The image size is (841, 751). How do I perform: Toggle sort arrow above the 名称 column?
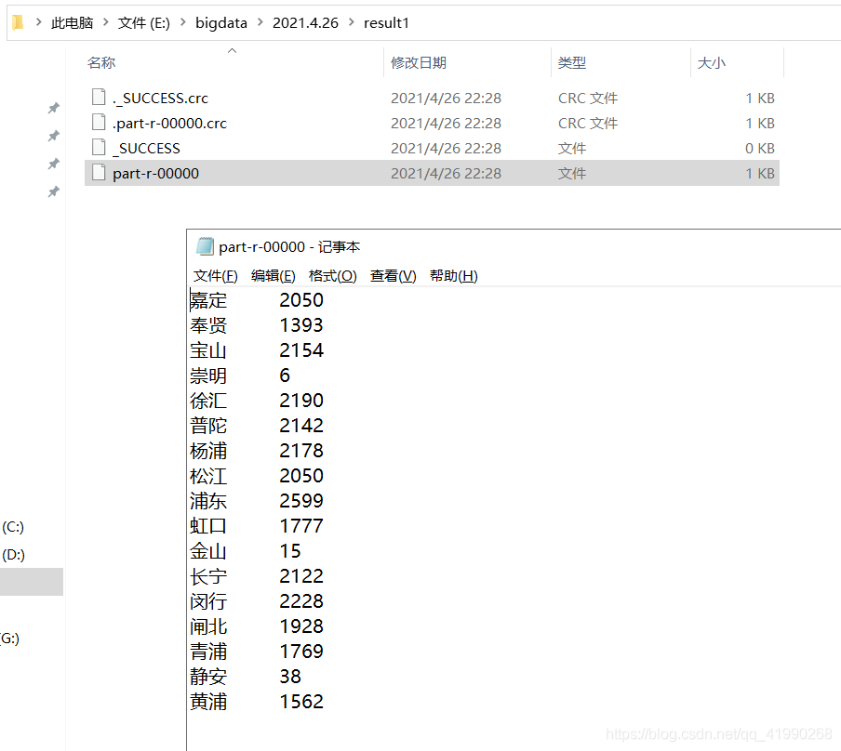pyautogui.click(x=233, y=51)
